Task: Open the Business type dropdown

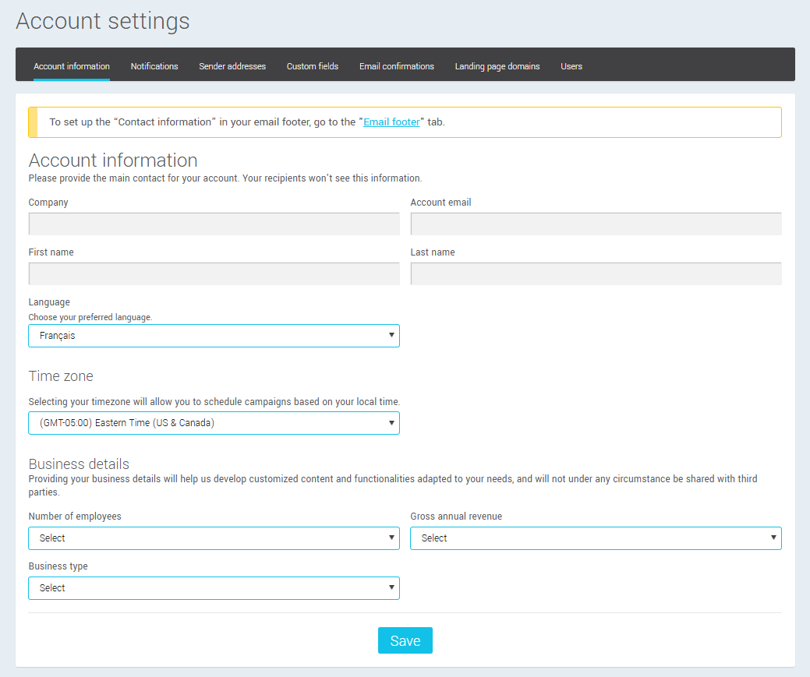Action: [x=214, y=587]
